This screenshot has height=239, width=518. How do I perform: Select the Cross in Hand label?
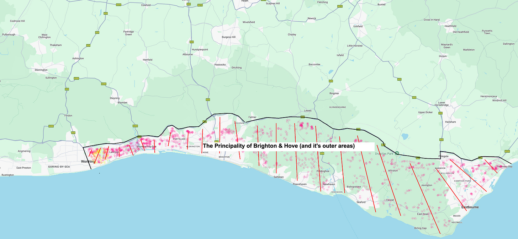point(432,20)
